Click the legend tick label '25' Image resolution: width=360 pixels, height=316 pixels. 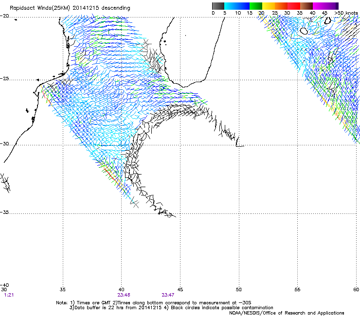coord(275,13)
